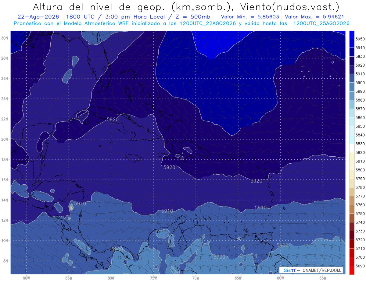Screen dimensions: 366x282
Task: Click latitude axis label 18N
Action: click(5, 159)
